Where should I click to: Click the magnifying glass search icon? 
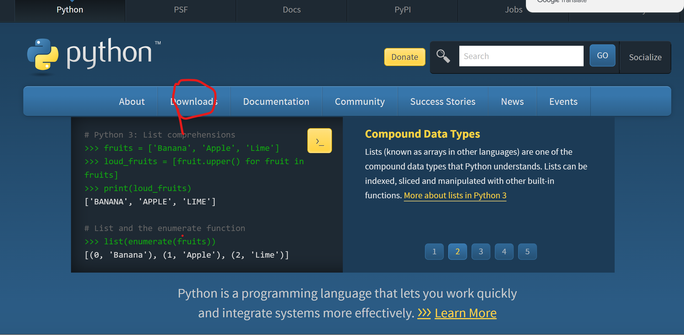pos(443,56)
